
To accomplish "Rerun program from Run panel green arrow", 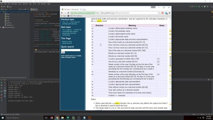I will click(1, 82).
